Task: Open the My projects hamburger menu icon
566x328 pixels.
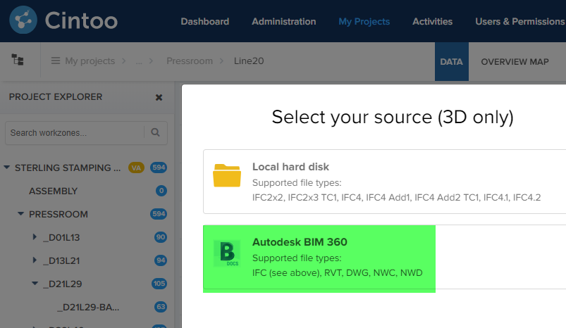Action: [x=56, y=61]
